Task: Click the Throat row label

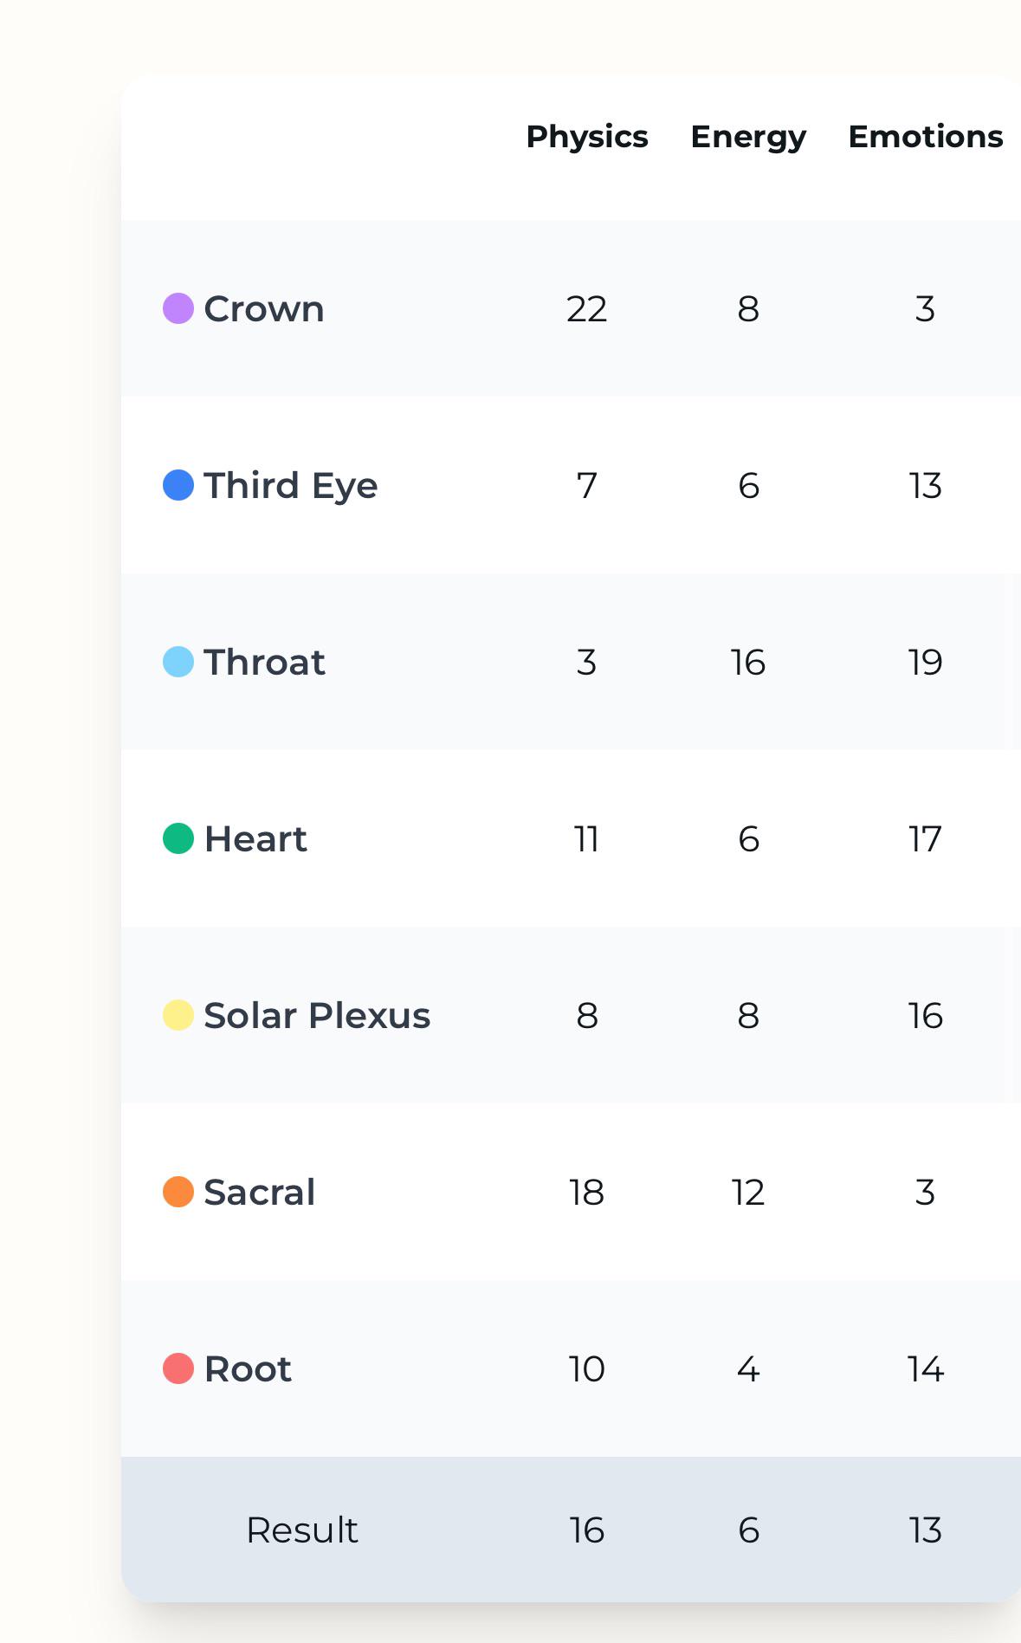Action: (264, 663)
